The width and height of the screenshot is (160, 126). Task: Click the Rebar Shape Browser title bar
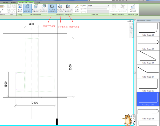point(148,21)
